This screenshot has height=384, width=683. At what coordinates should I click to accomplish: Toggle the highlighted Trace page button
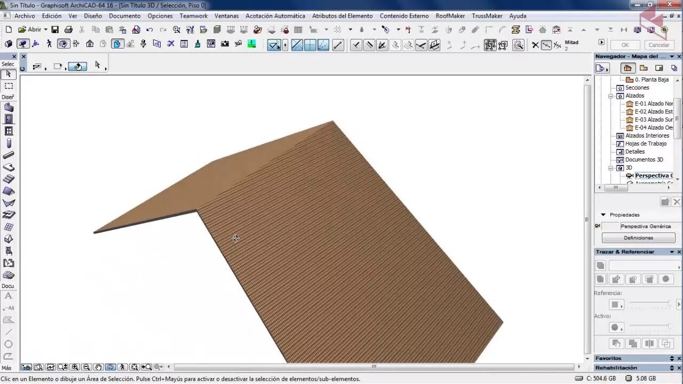[x=118, y=44]
